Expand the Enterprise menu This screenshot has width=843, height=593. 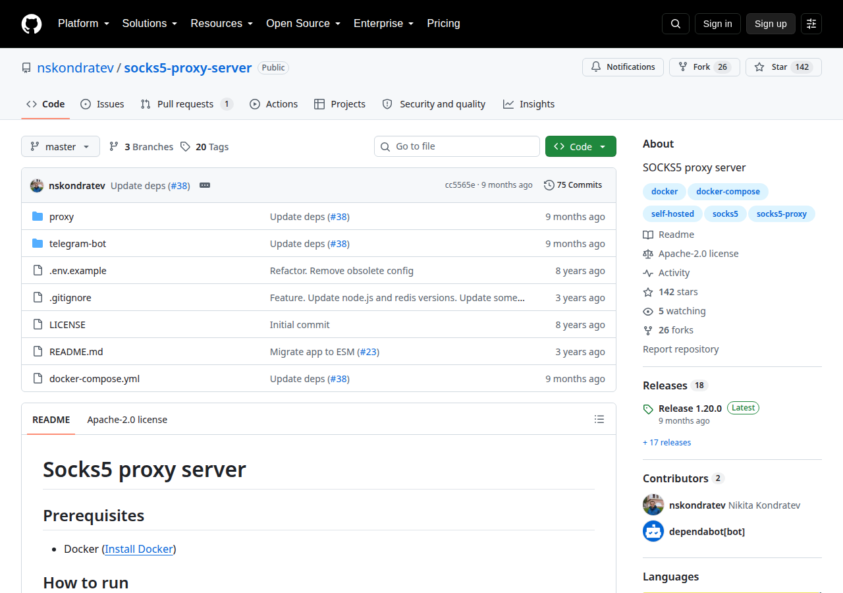(x=383, y=24)
